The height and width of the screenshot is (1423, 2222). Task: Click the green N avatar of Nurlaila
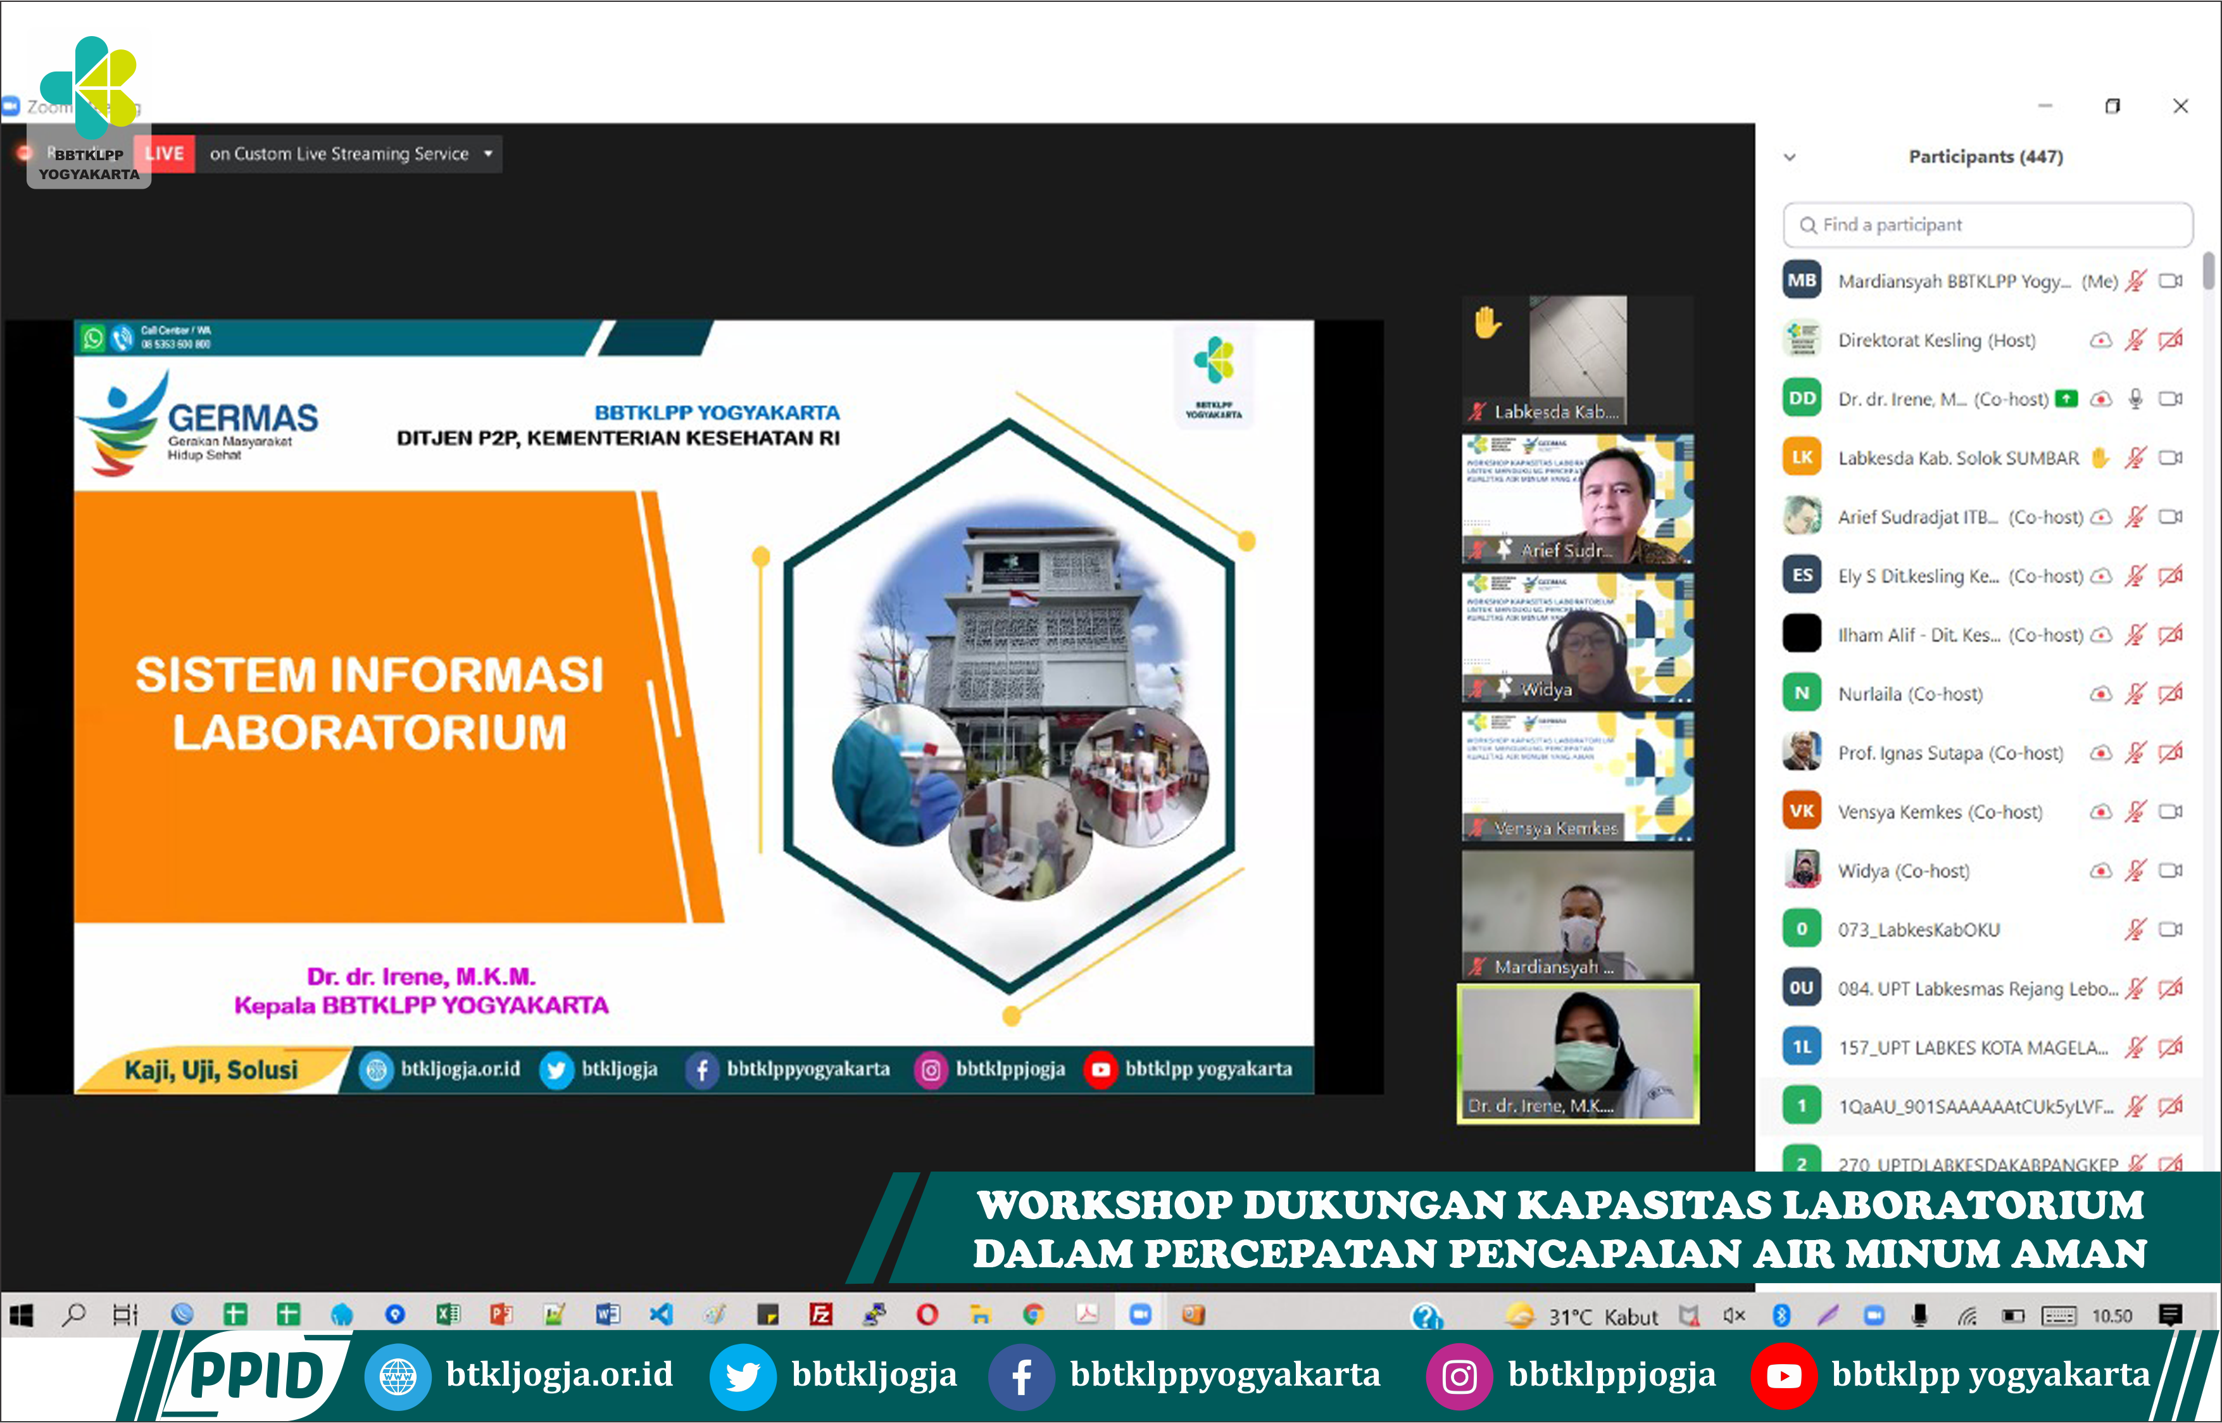coord(1802,694)
